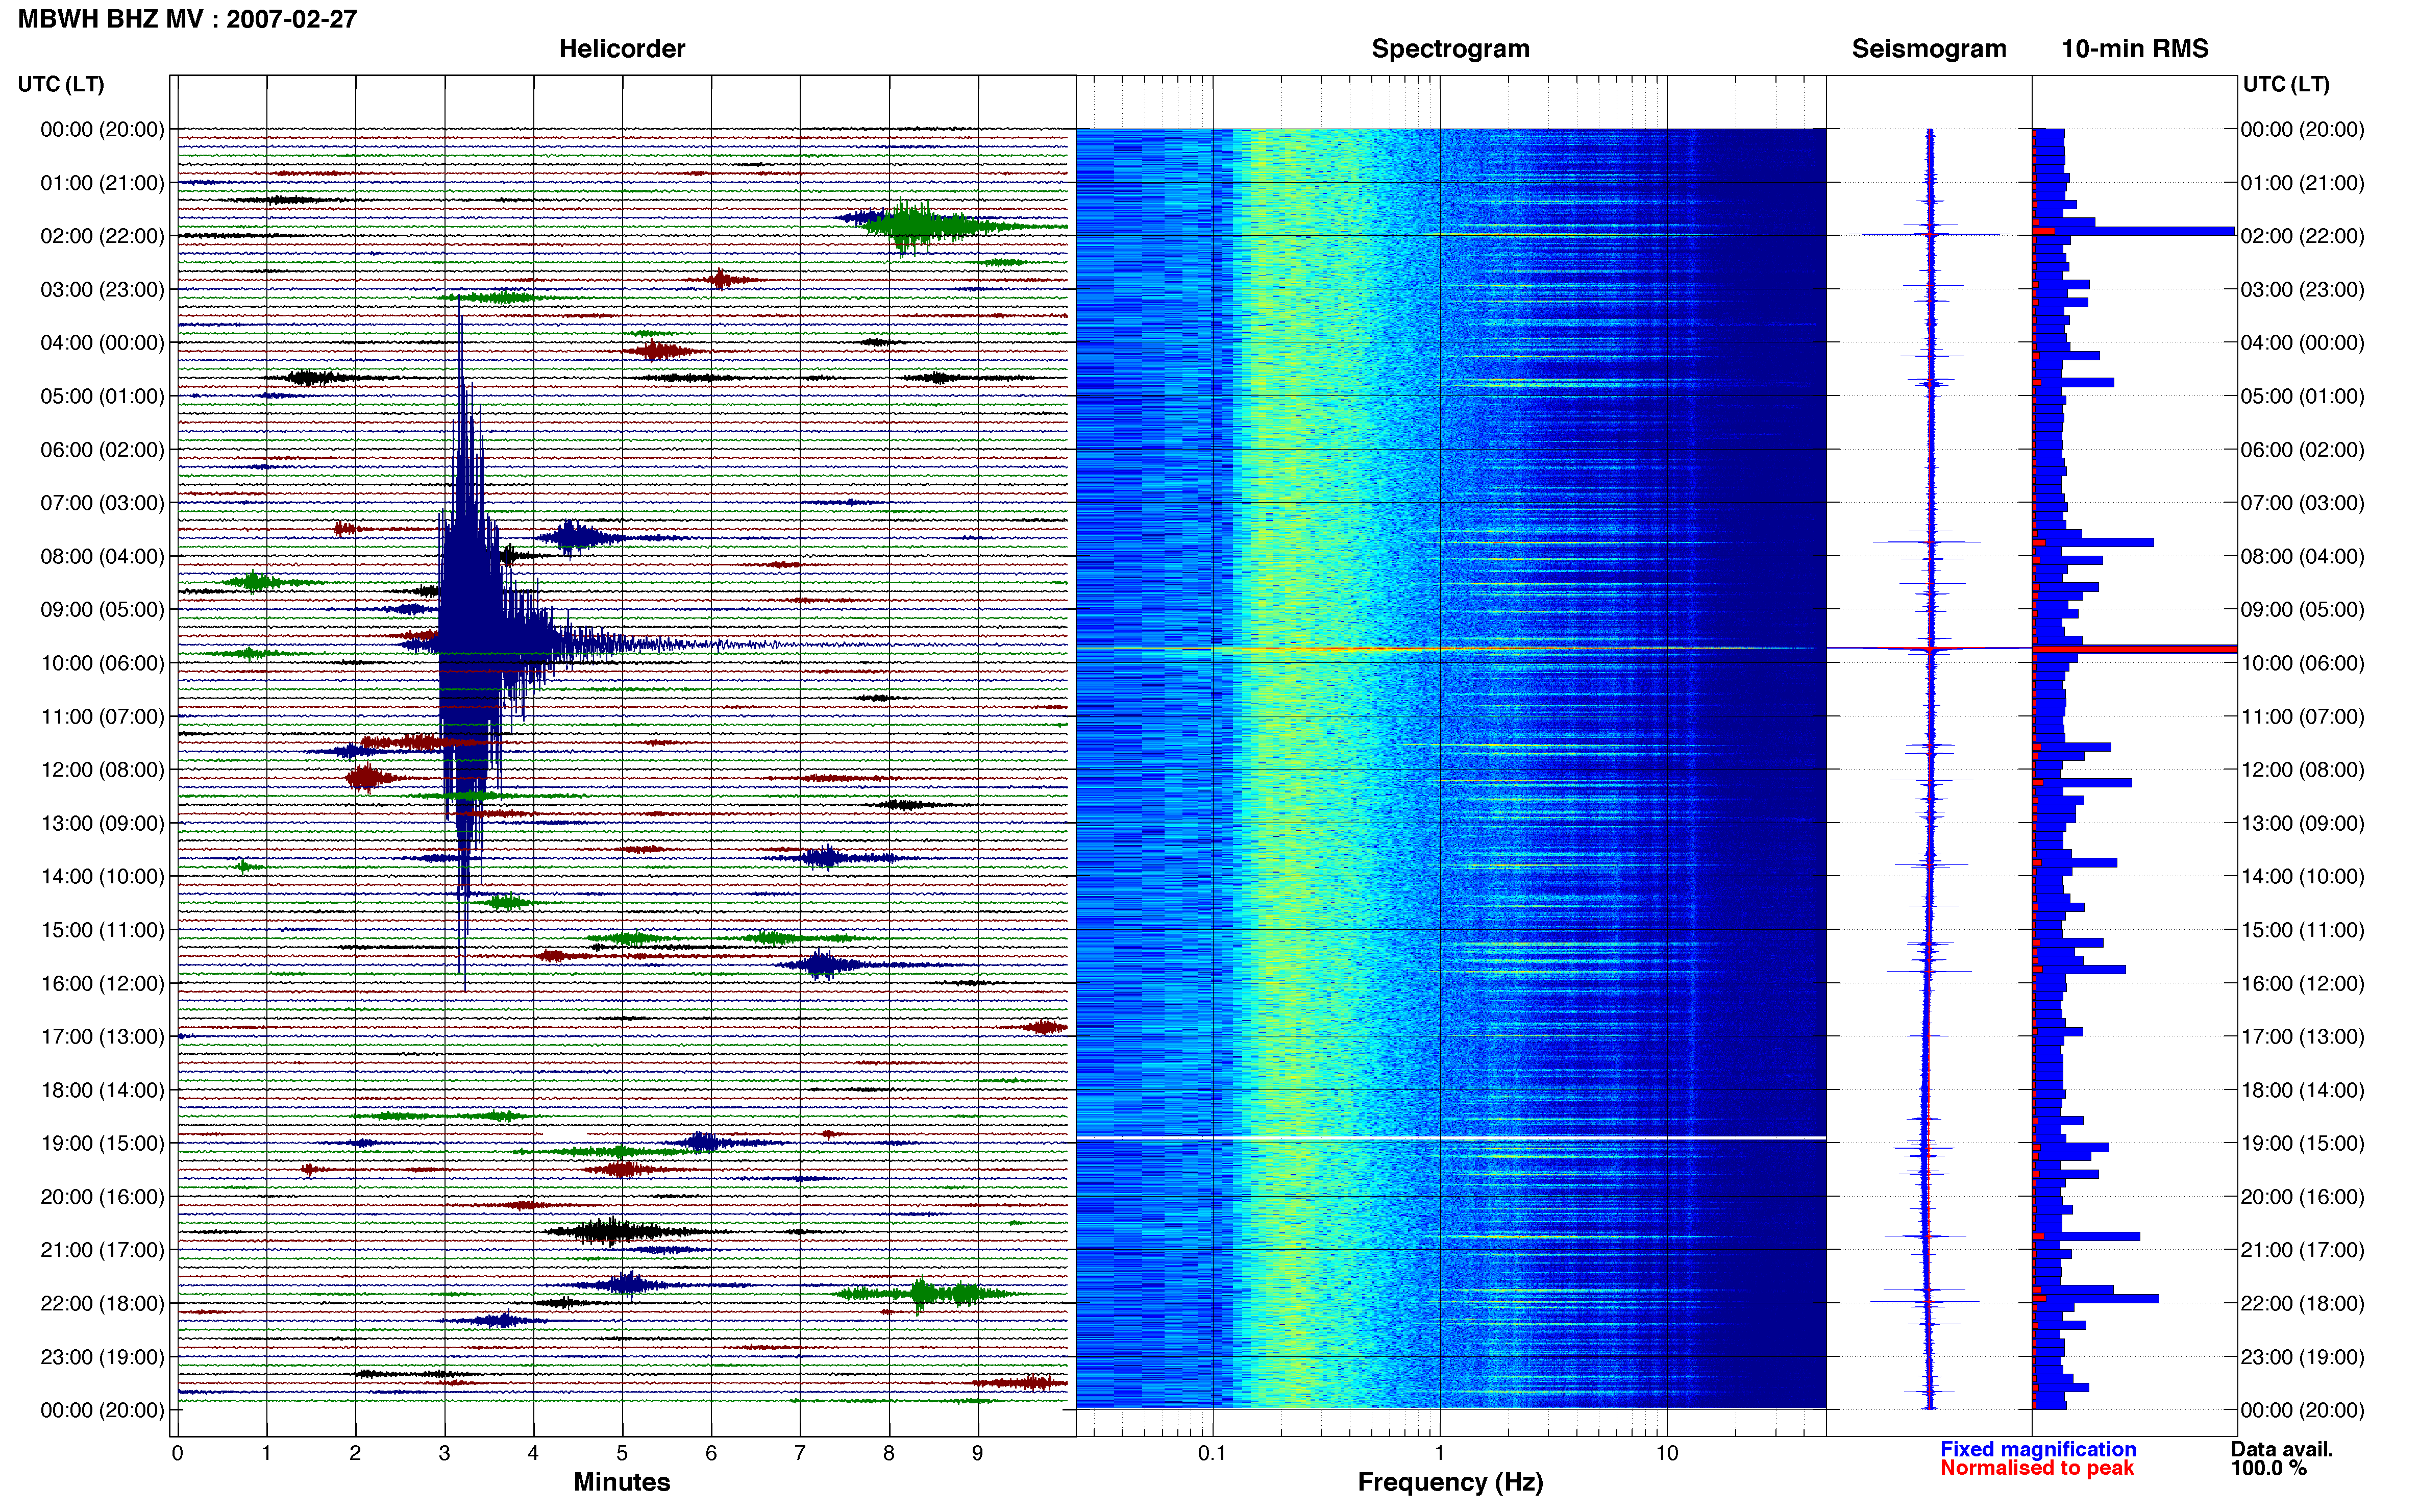Click helicorder-side time label 01:00 (21:00)
This screenshot has width=2419, height=1512.
pos(102,183)
